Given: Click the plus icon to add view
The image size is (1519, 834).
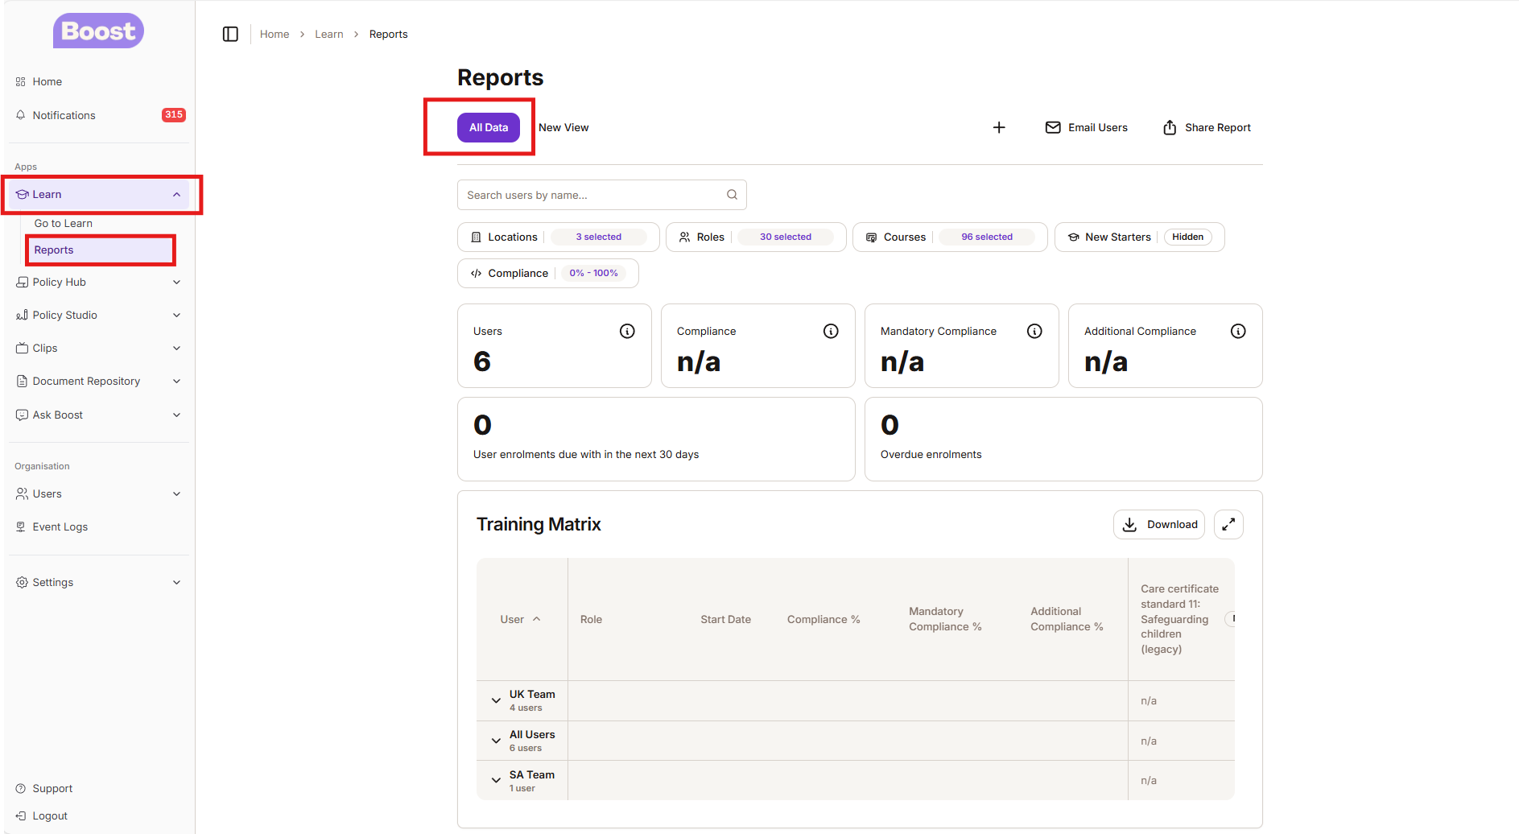Looking at the screenshot, I should (x=999, y=127).
